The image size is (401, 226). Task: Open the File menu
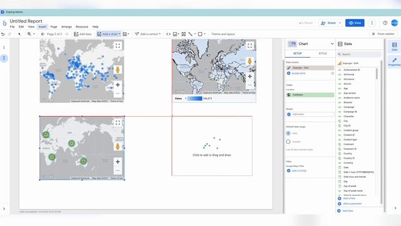(x=13, y=26)
